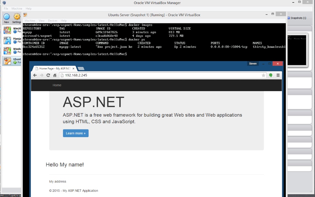Open a new Chrome tab

coord(81,68)
